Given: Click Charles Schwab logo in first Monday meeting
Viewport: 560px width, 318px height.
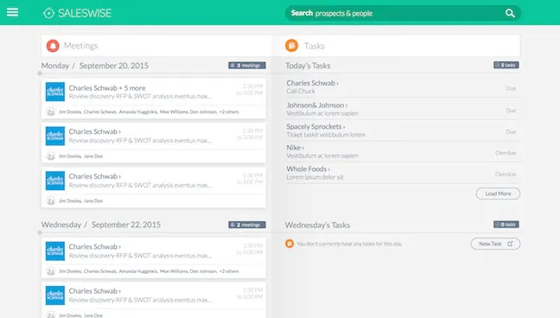Looking at the screenshot, I should coord(55,92).
